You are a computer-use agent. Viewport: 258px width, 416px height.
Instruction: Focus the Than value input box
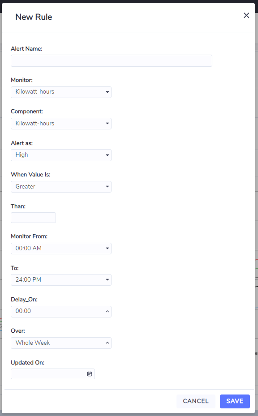click(34, 218)
